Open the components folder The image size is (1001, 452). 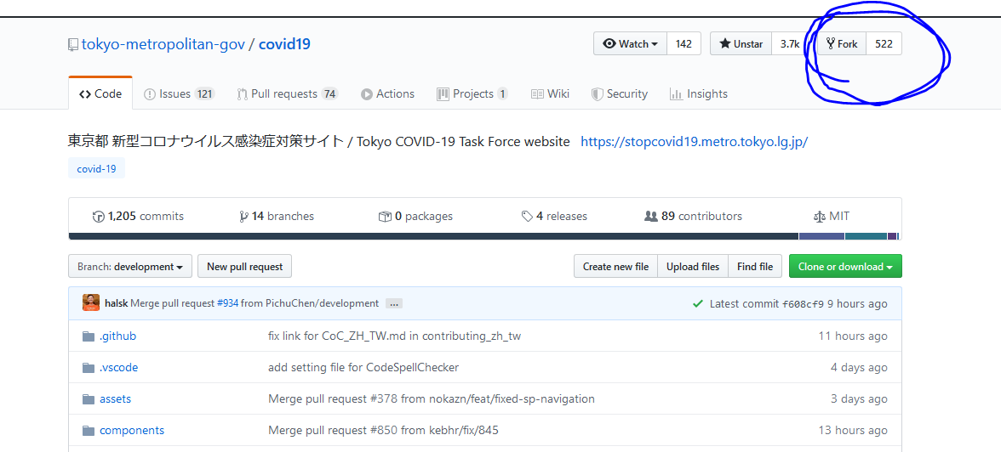(x=131, y=430)
